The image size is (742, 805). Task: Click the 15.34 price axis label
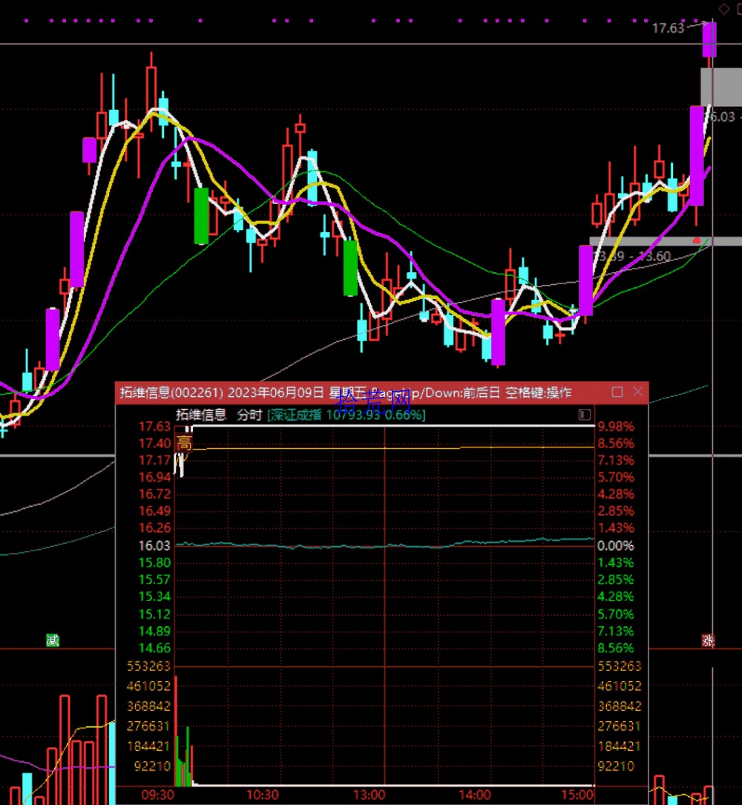click(x=154, y=597)
